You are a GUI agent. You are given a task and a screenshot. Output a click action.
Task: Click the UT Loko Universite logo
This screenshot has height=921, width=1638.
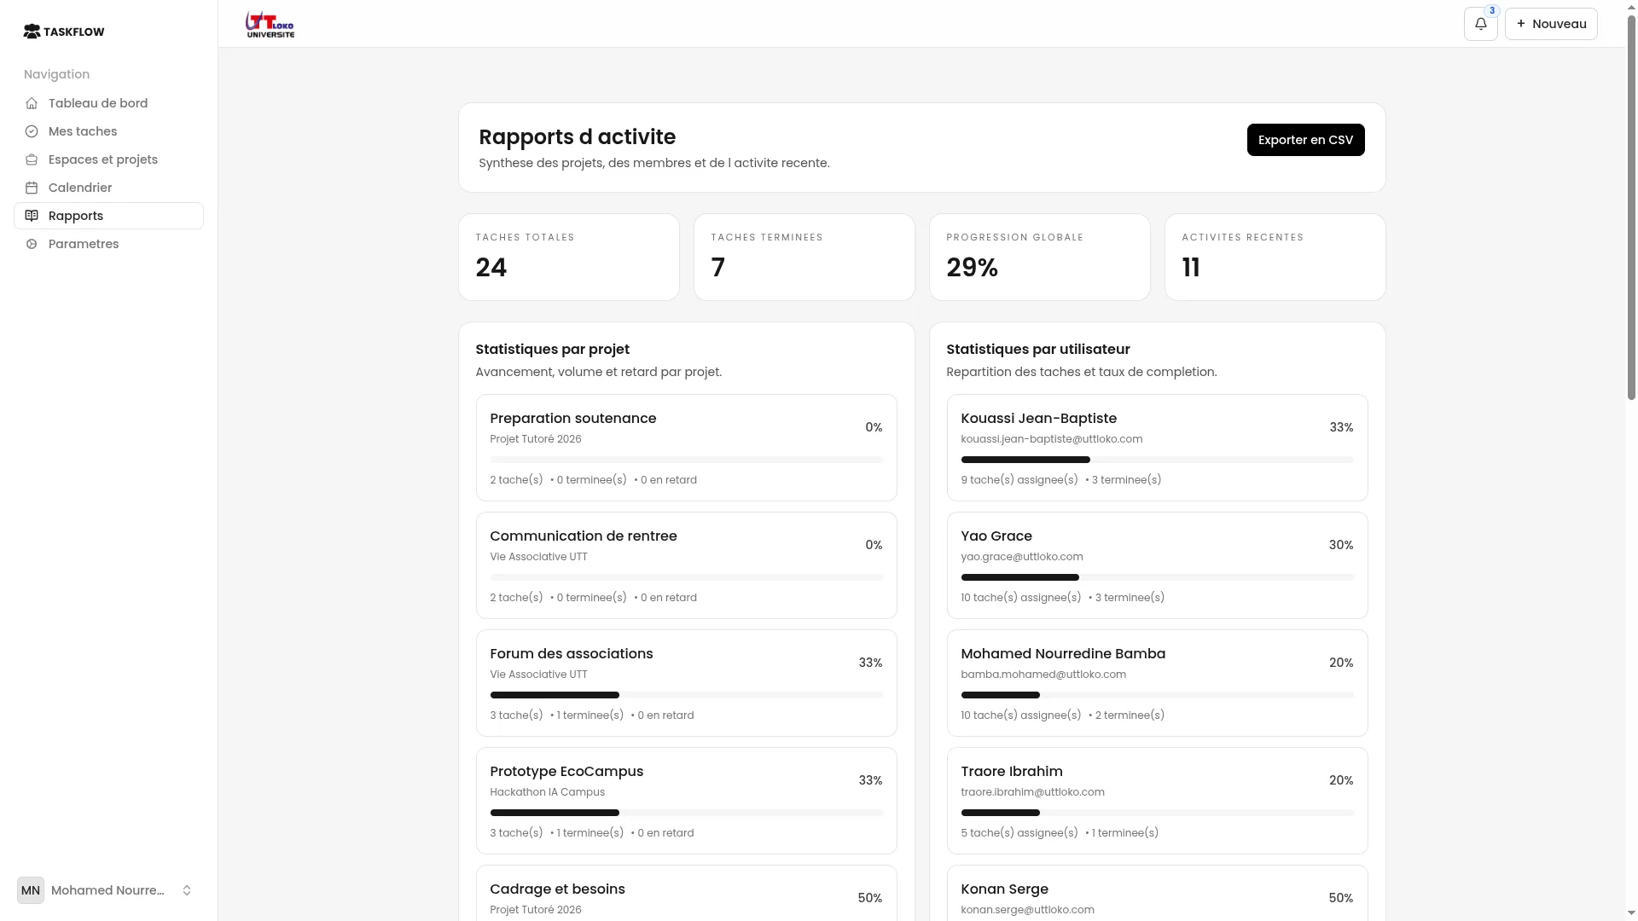pyautogui.click(x=270, y=24)
